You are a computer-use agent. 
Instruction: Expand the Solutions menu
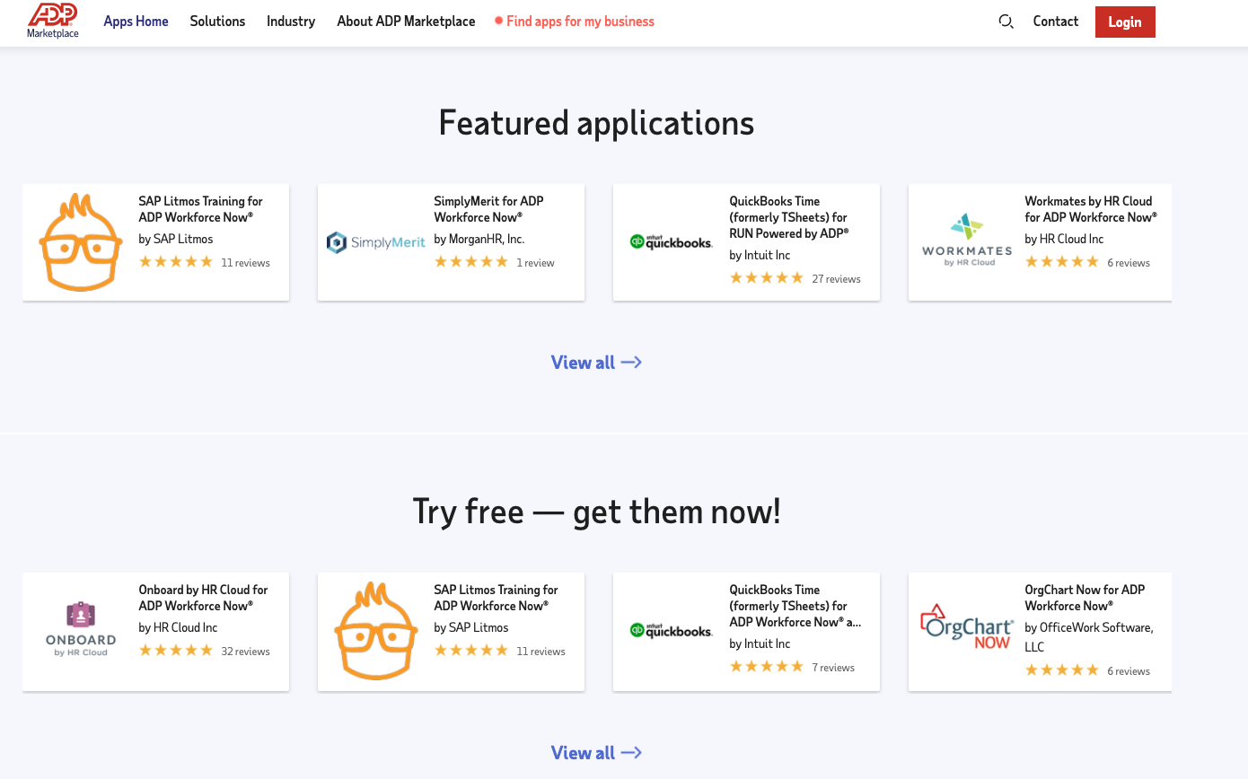[x=217, y=22]
